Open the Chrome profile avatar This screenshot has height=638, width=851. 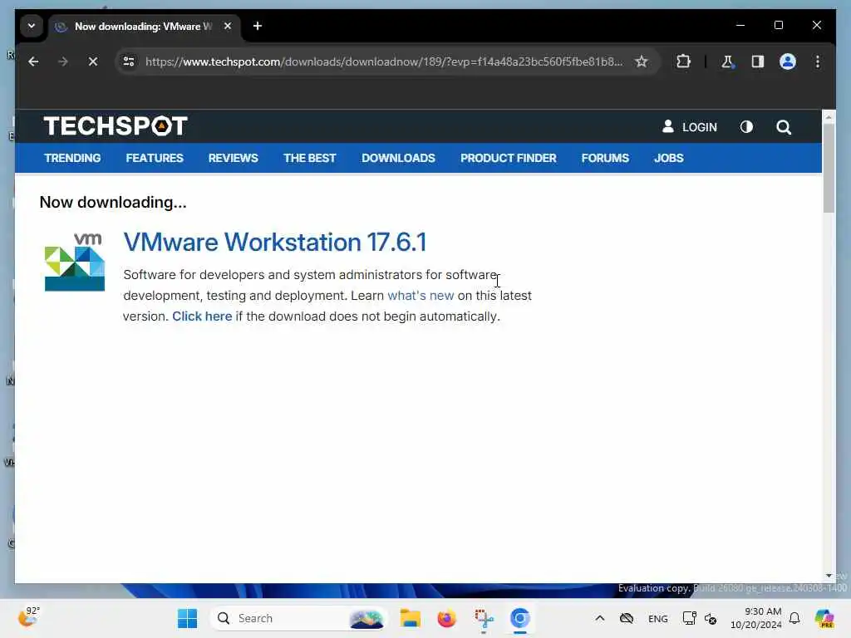[x=788, y=61]
